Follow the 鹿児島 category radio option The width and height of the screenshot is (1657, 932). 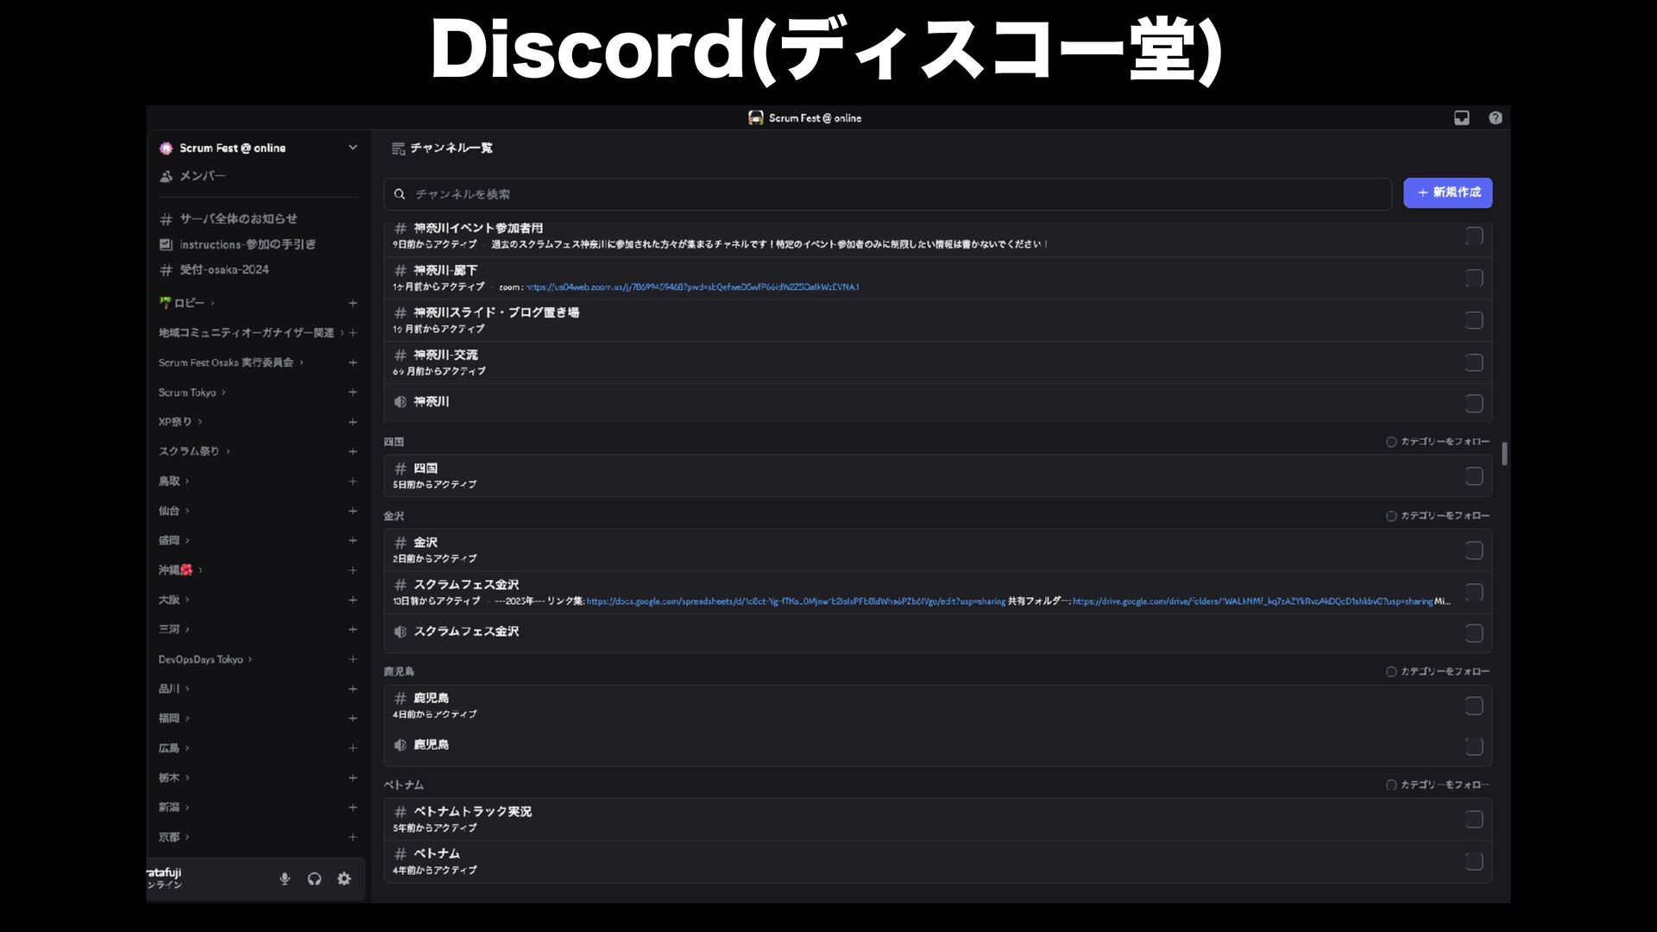(x=1391, y=671)
